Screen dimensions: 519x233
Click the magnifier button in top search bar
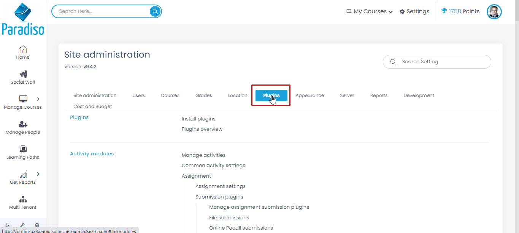(x=155, y=11)
